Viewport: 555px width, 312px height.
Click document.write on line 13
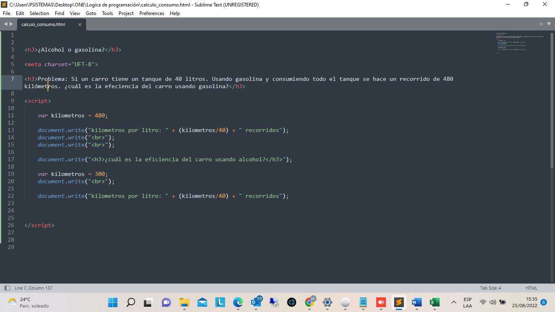pos(61,130)
